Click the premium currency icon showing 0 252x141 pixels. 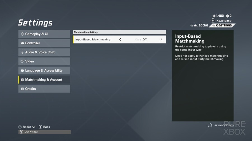227,16
